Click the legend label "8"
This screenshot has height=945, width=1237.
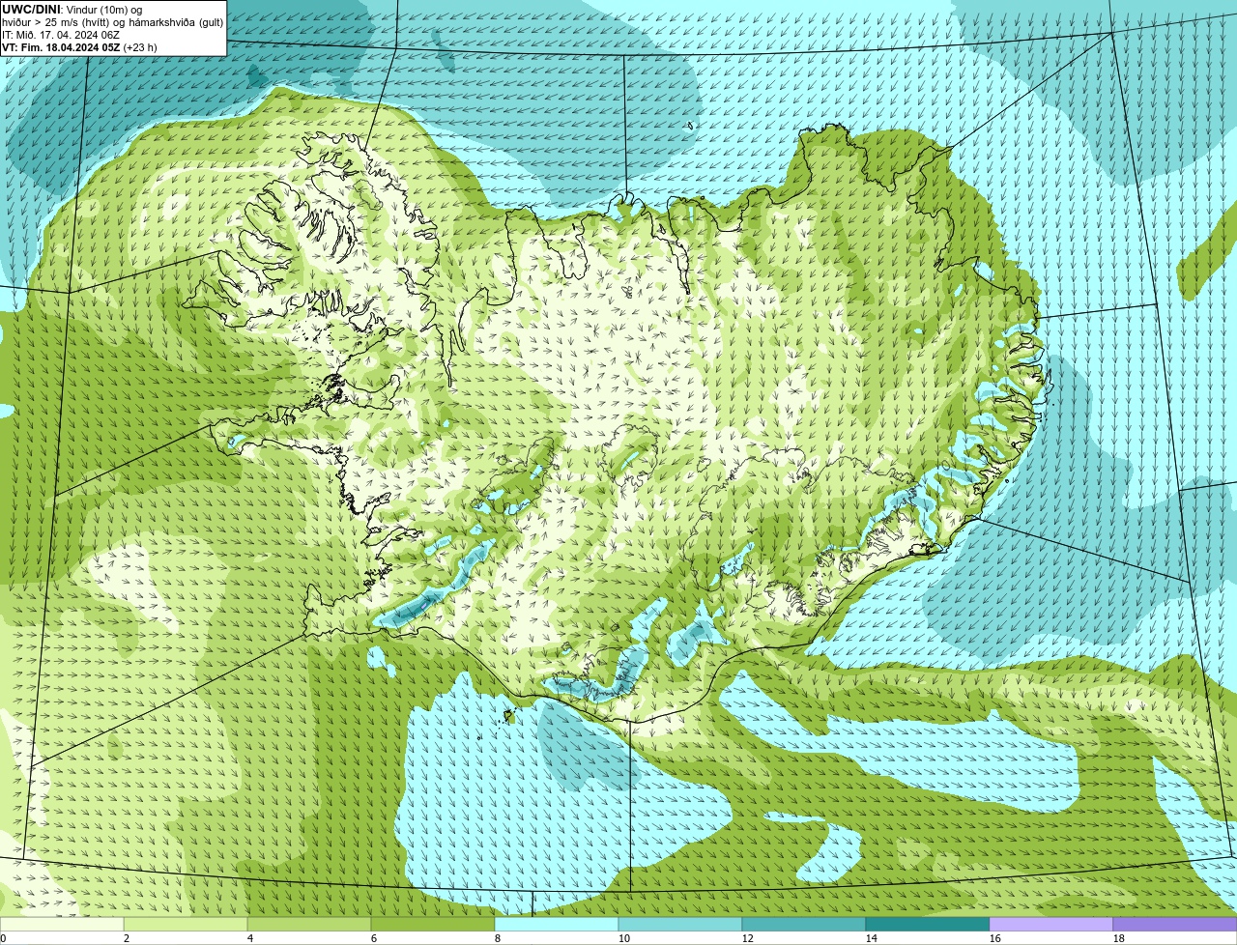click(x=498, y=938)
